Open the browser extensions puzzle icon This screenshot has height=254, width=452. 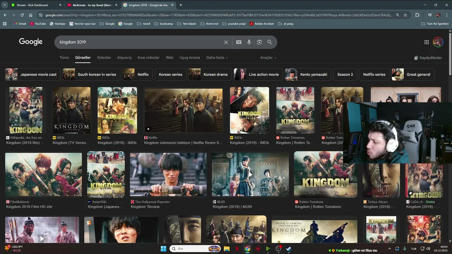[x=417, y=15]
